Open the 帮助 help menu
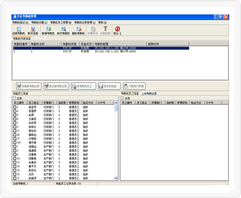The image size is (241, 198). [x=103, y=23]
